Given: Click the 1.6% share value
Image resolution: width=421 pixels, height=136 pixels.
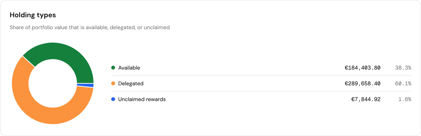Looking at the screenshot, I should point(405,99).
